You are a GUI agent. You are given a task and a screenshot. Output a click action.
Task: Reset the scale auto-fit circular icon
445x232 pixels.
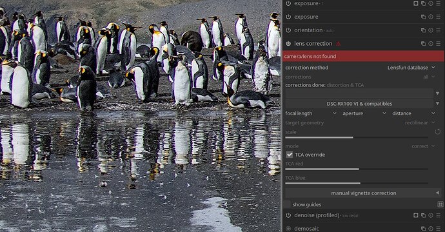[437, 132]
